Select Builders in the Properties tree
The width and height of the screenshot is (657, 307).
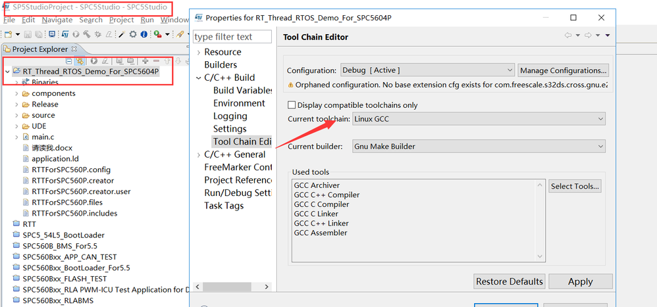[221, 65]
